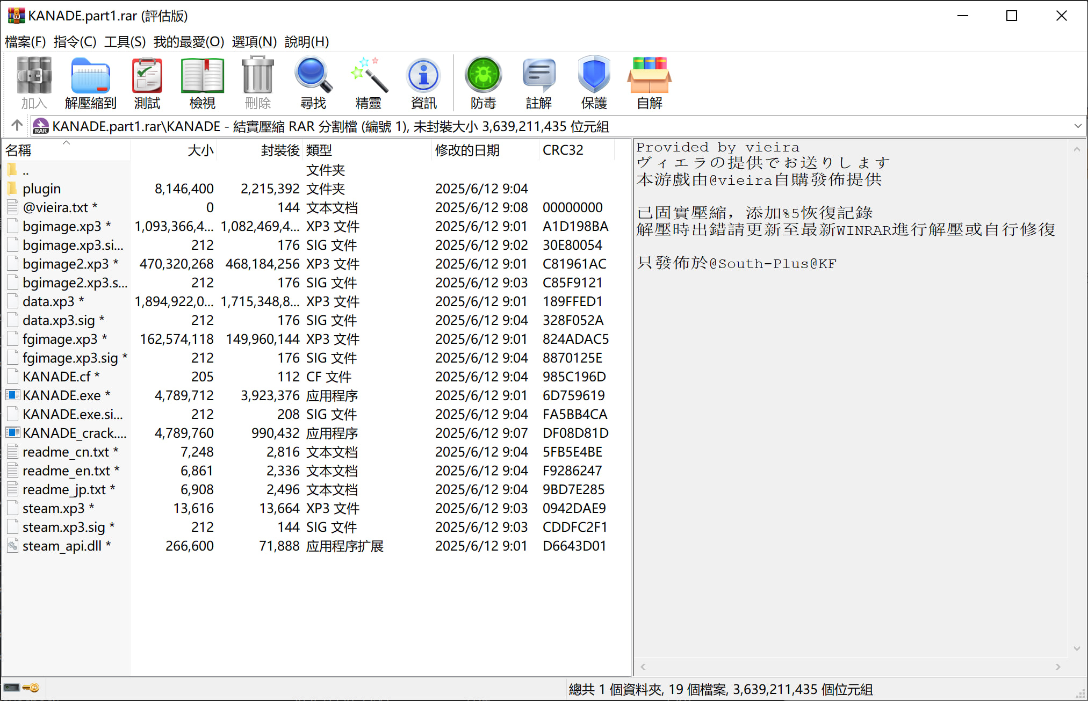Click the SFX (自解) toolbar icon
This screenshot has width=1088, height=701.
point(649,82)
